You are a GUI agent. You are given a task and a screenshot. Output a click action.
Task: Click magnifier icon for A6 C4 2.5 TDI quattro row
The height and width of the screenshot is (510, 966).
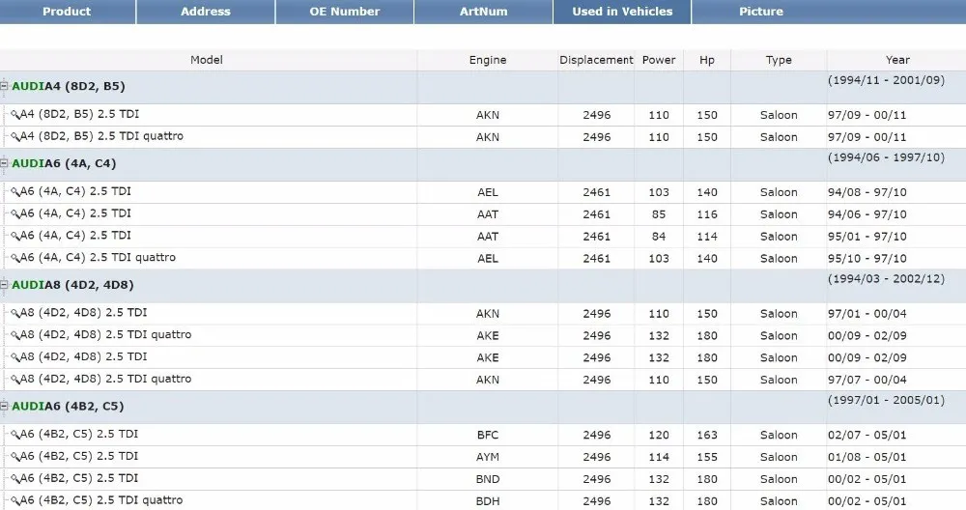(x=15, y=258)
